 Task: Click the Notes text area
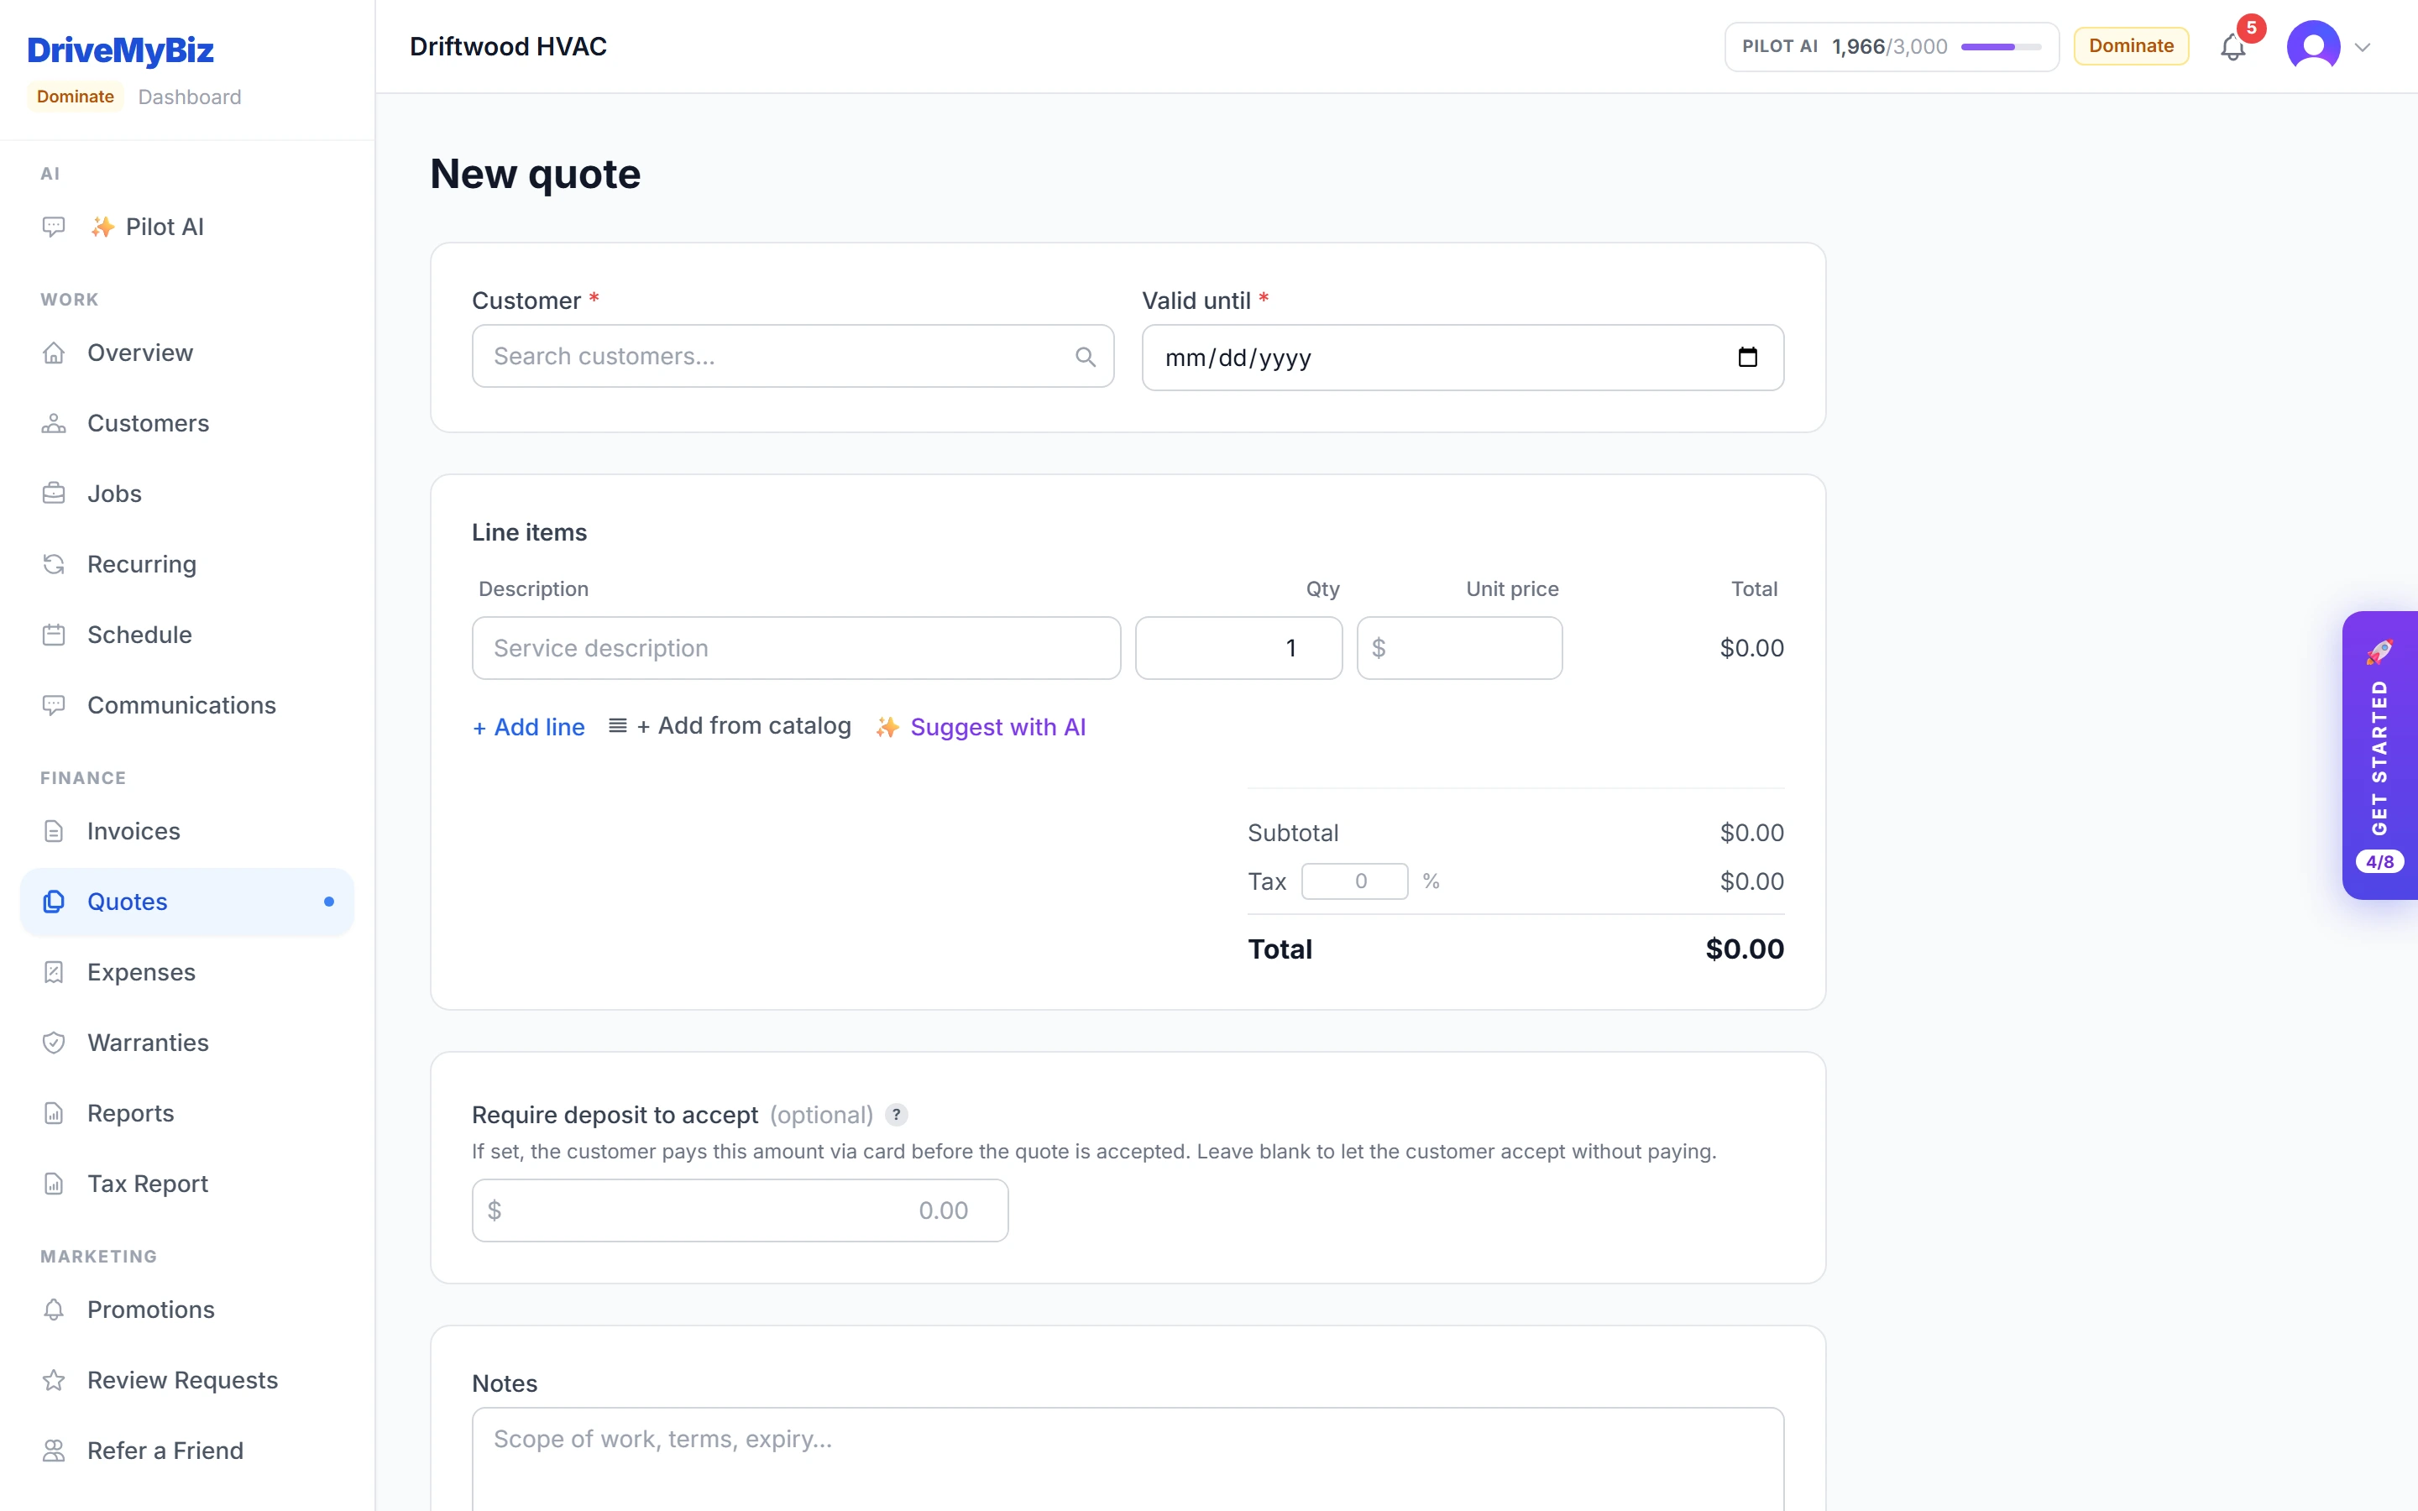1127,1459
